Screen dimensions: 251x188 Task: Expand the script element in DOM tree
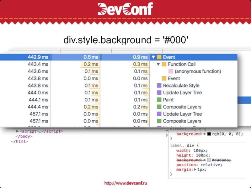click(17, 131)
